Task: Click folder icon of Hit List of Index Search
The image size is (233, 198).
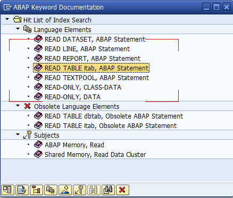Action: tap(18, 19)
